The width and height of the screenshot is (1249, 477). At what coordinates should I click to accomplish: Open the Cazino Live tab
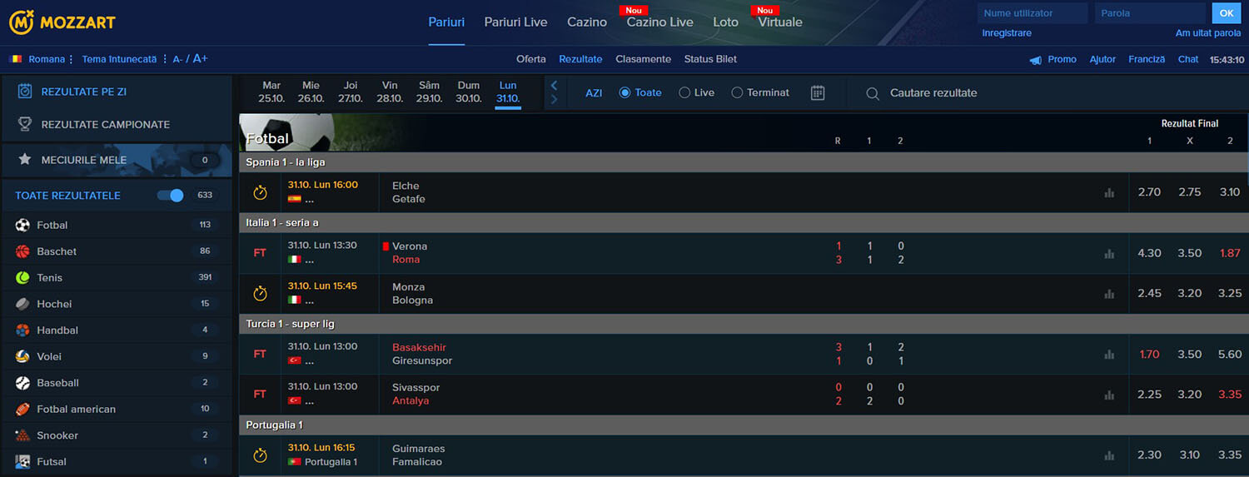pos(659,22)
